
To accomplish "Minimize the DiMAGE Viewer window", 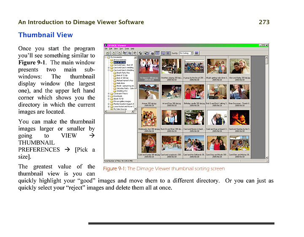I will pos(261,45).
